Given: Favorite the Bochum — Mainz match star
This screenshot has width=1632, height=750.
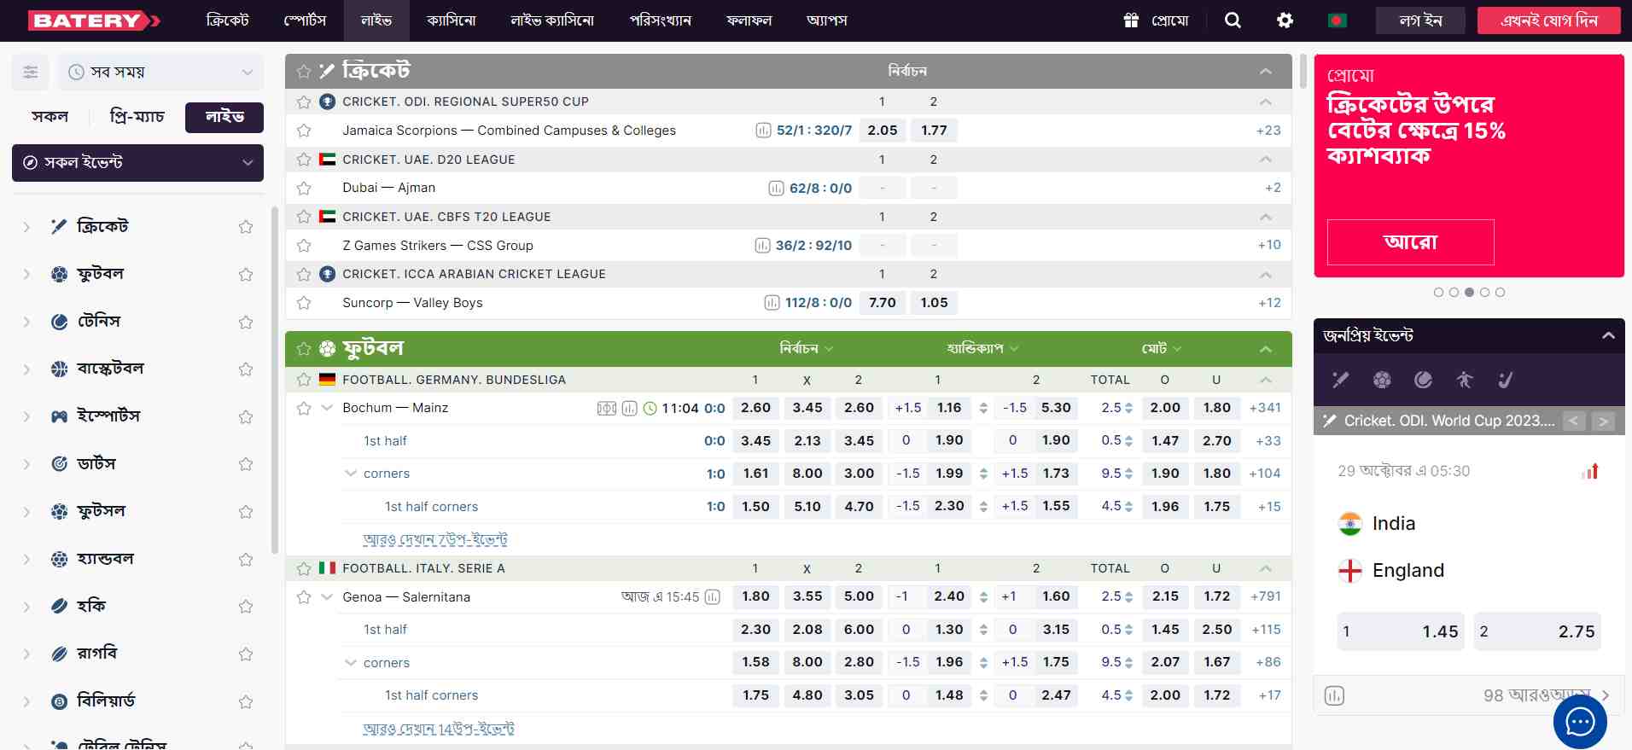Looking at the screenshot, I should 304,409.
